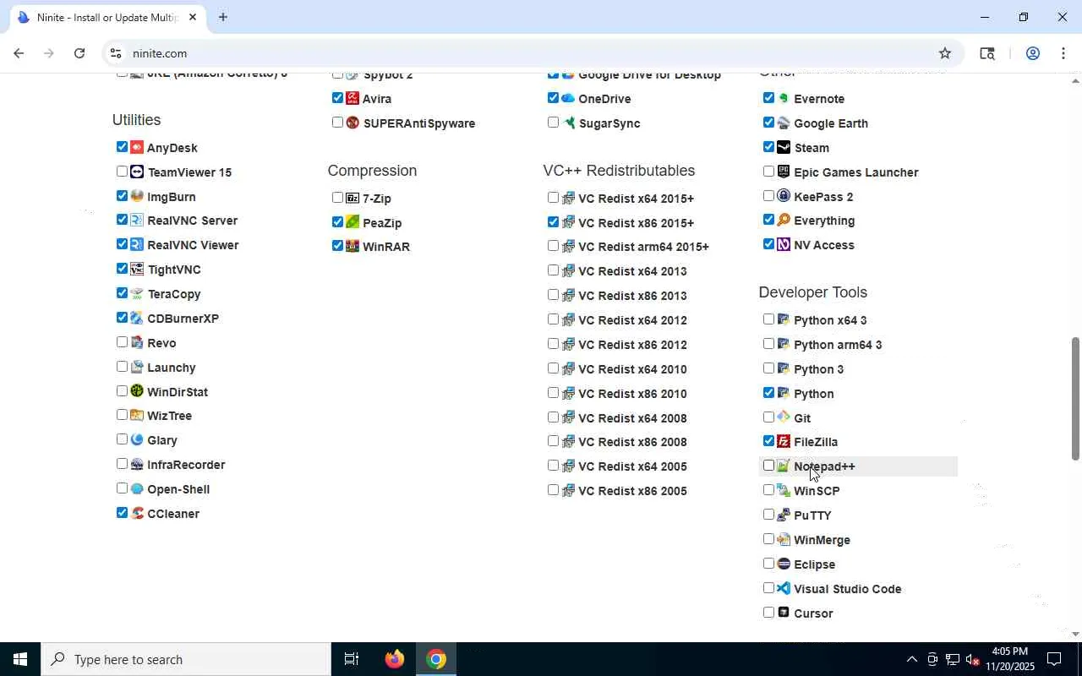Click the taskbar search box
This screenshot has width=1082, height=676.
(186, 659)
